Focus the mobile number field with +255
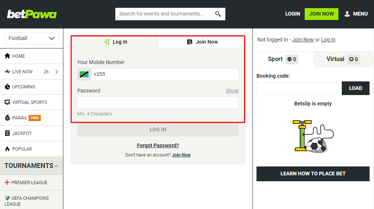Screen dimensions: 374x209 pyautogui.click(x=165, y=74)
